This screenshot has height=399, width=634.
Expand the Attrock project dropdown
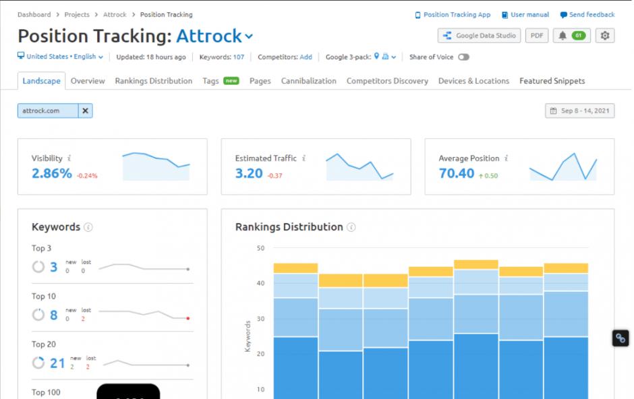tap(249, 37)
